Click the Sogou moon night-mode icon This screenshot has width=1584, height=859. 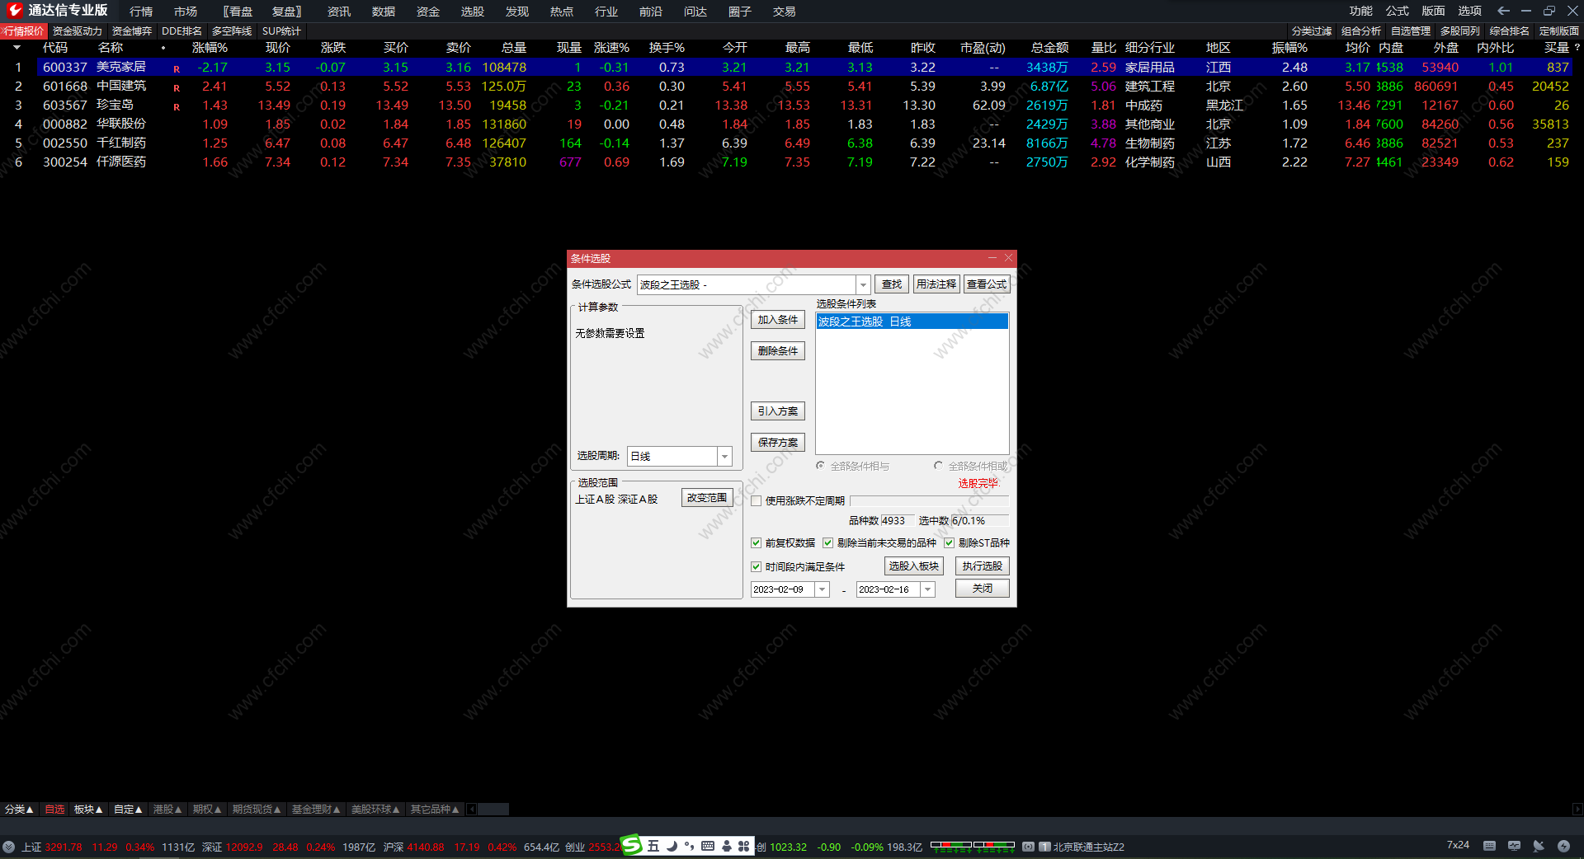pos(672,846)
